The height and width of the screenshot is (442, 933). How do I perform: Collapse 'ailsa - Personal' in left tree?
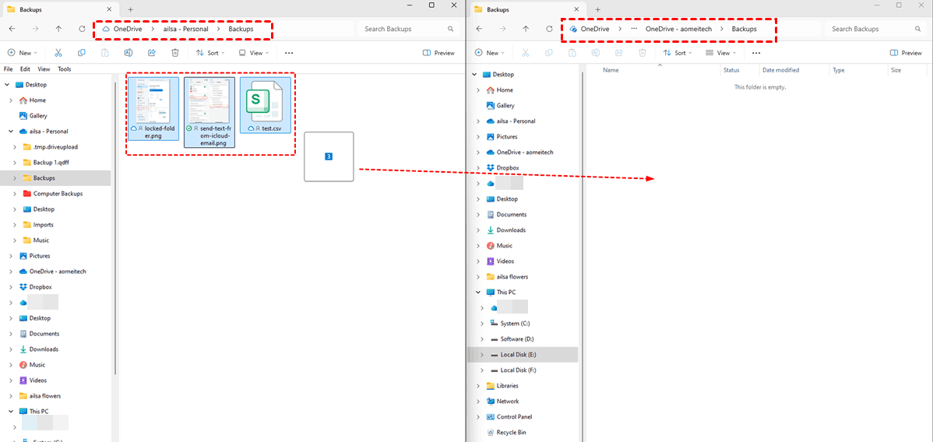tap(12, 132)
